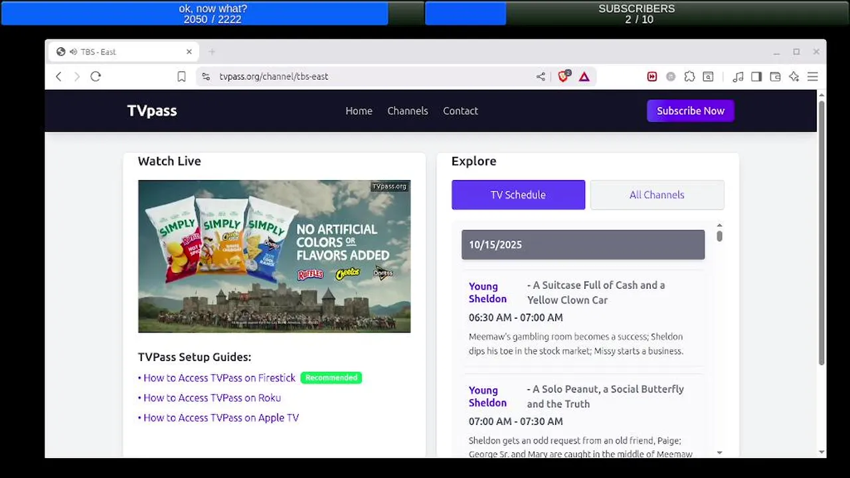The image size is (850, 478).
Task: Click the TVPass Setup Guides heading
Action: 195,357
